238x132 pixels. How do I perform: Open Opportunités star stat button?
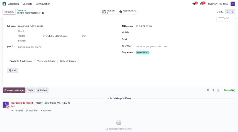point(128,12)
